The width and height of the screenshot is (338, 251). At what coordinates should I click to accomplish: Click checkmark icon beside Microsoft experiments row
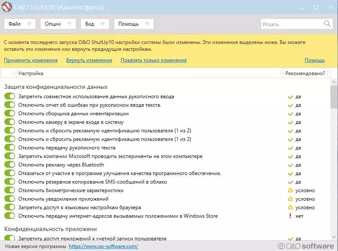pyautogui.click(x=291, y=157)
